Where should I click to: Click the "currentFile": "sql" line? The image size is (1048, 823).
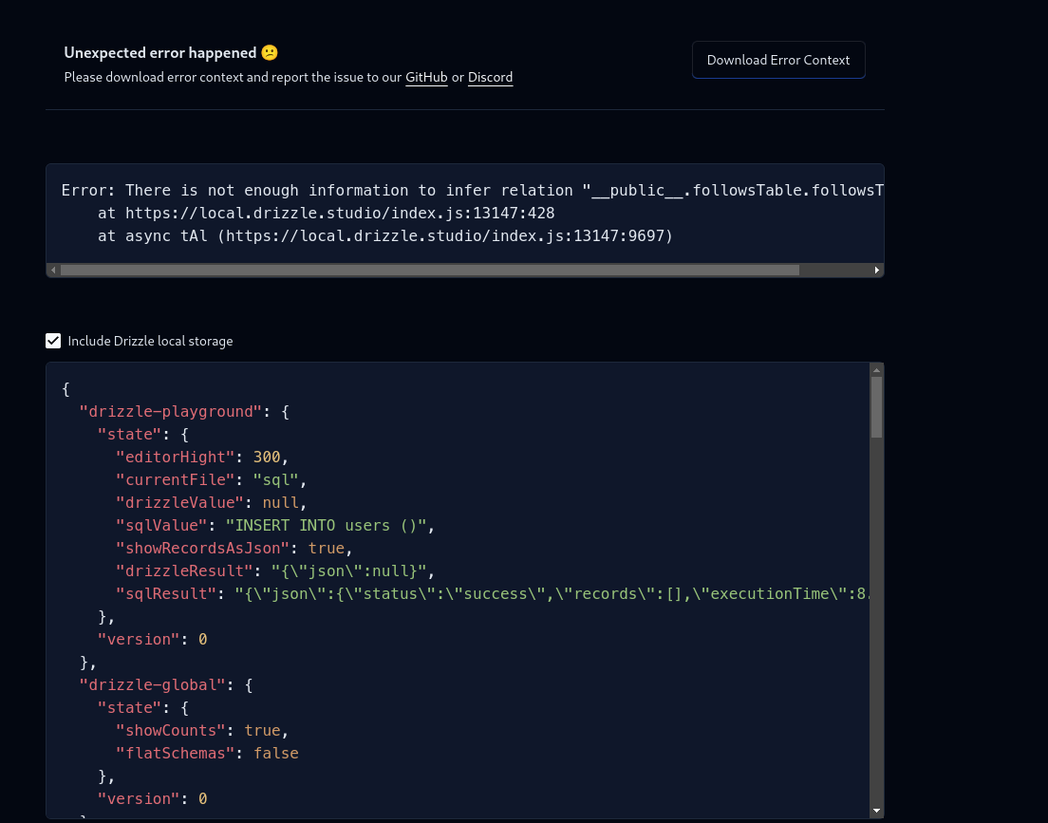click(211, 480)
